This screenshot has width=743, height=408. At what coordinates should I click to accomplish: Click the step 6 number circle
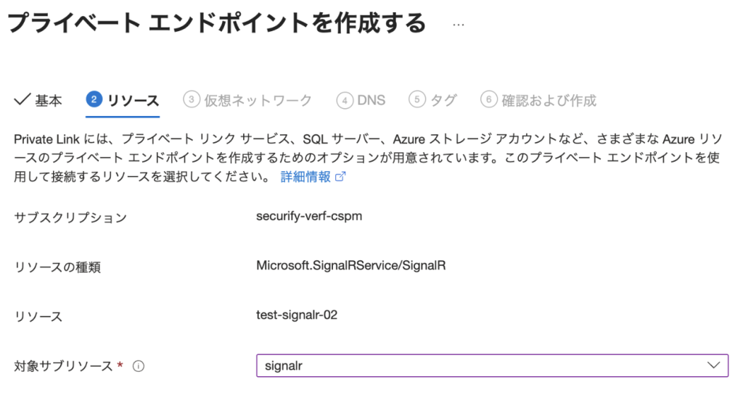tap(489, 100)
